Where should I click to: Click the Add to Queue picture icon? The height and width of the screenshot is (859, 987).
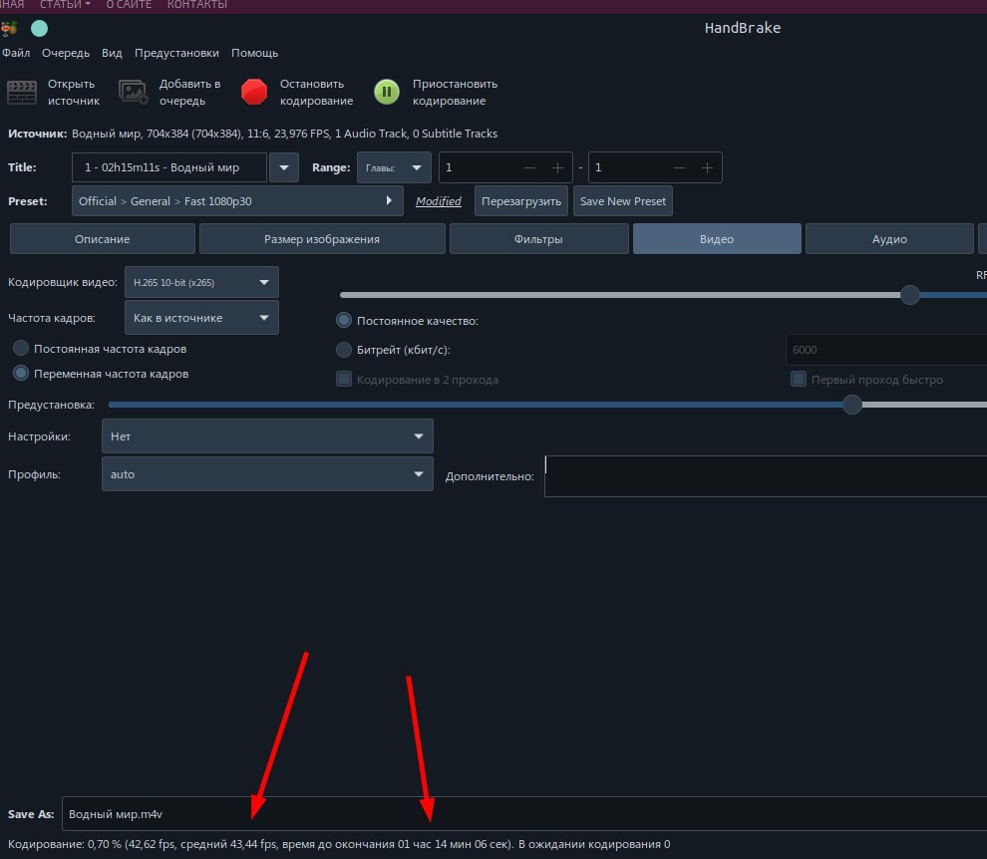coord(134,93)
